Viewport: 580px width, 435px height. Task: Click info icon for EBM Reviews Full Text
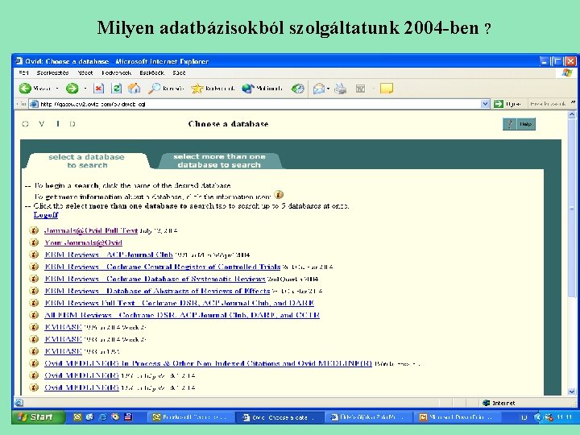point(34,303)
